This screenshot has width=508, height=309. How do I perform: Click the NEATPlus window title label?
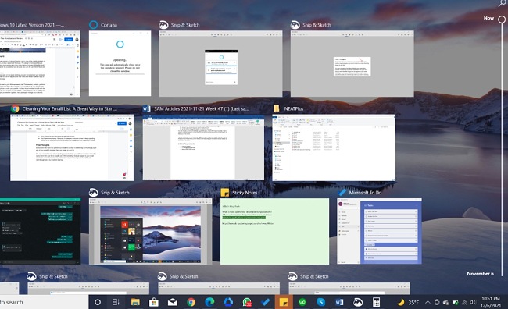tap(294, 108)
